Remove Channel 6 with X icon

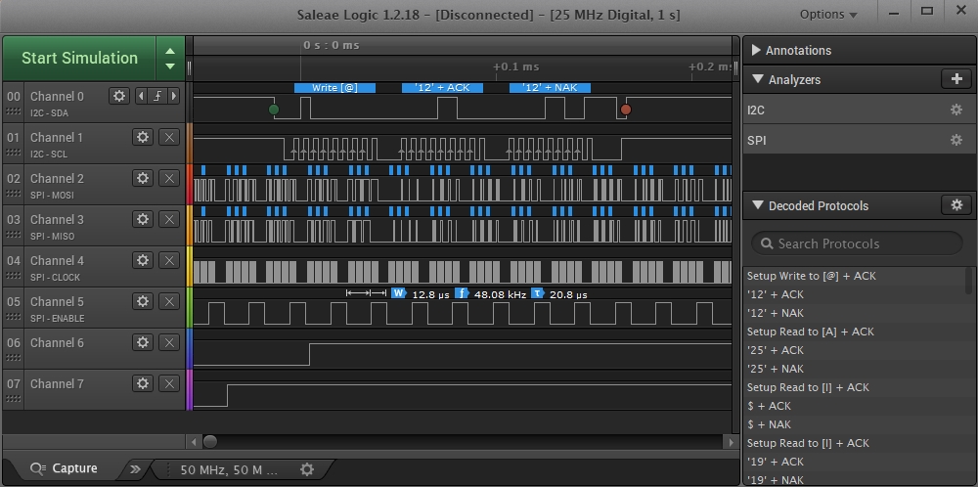point(169,342)
